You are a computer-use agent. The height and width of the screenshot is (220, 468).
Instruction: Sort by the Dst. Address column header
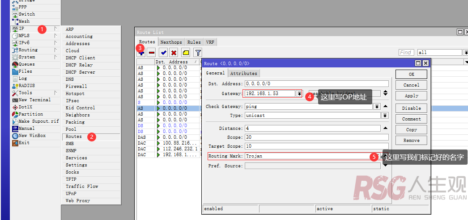coord(177,62)
